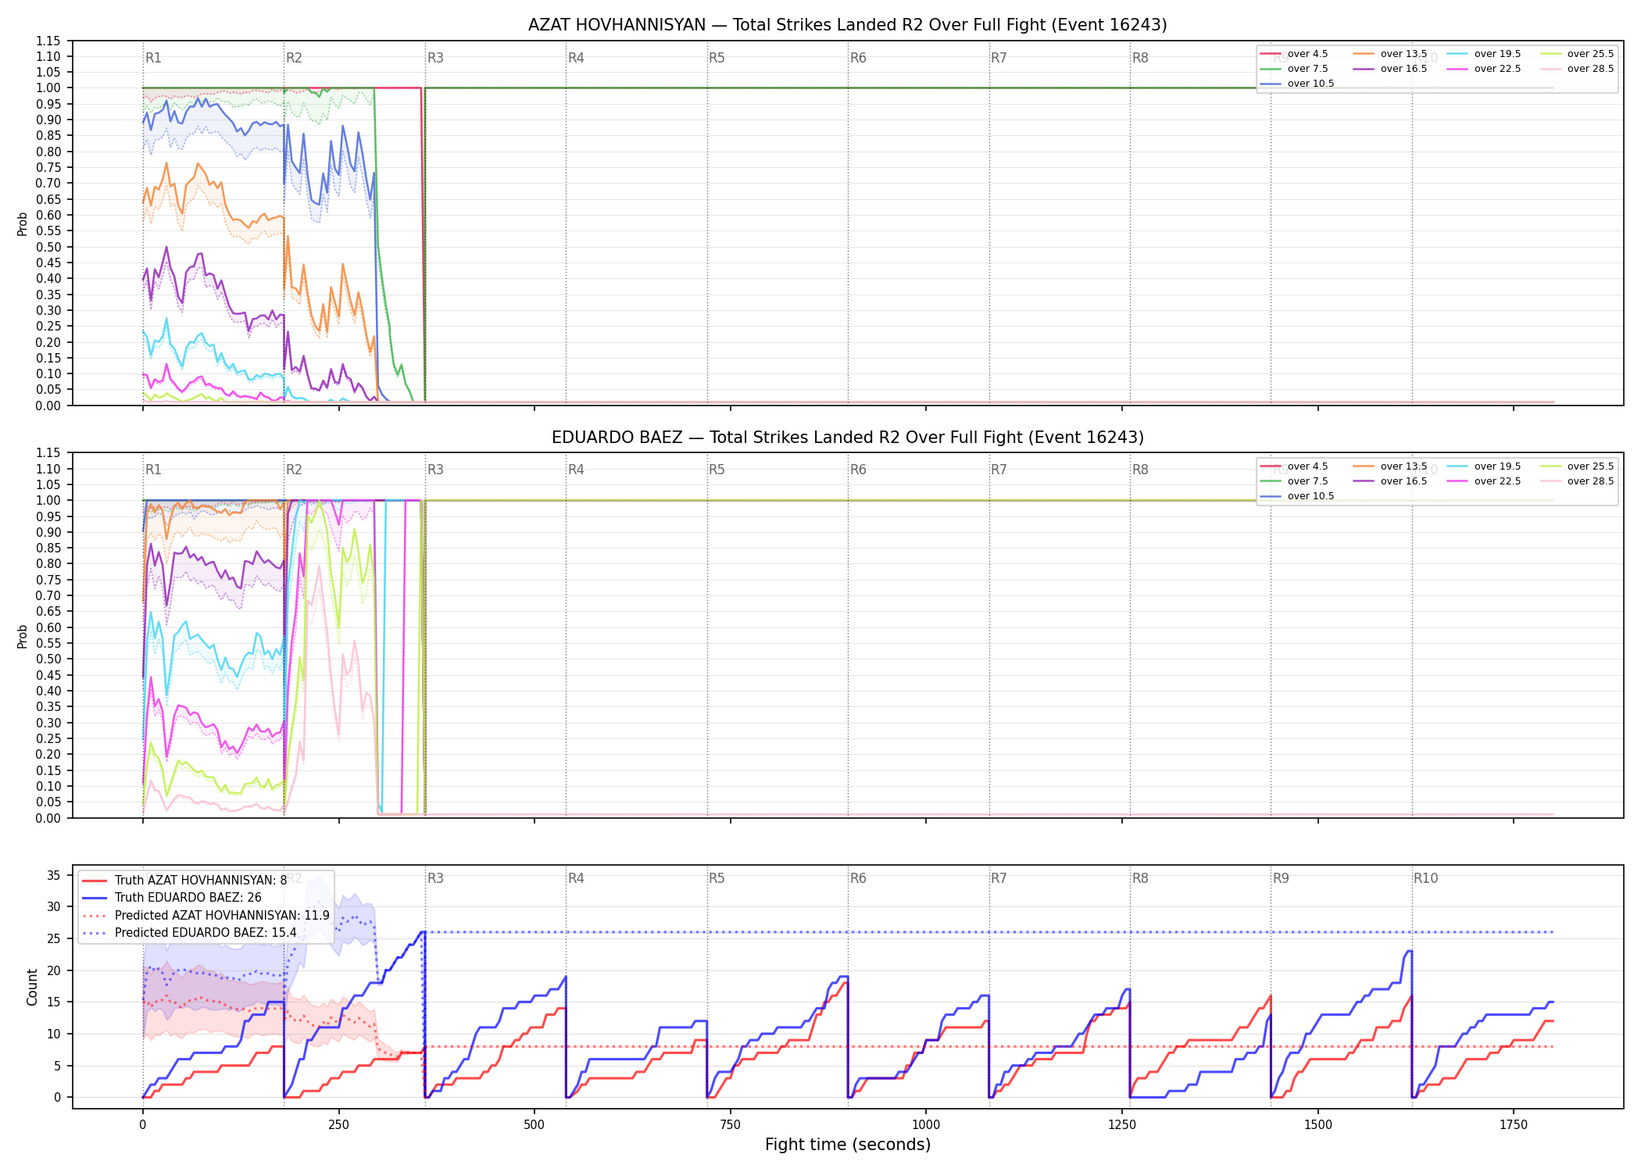Click the 1.15 tick on top Prob axis
The height and width of the screenshot is (1172, 1641).
(48, 41)
